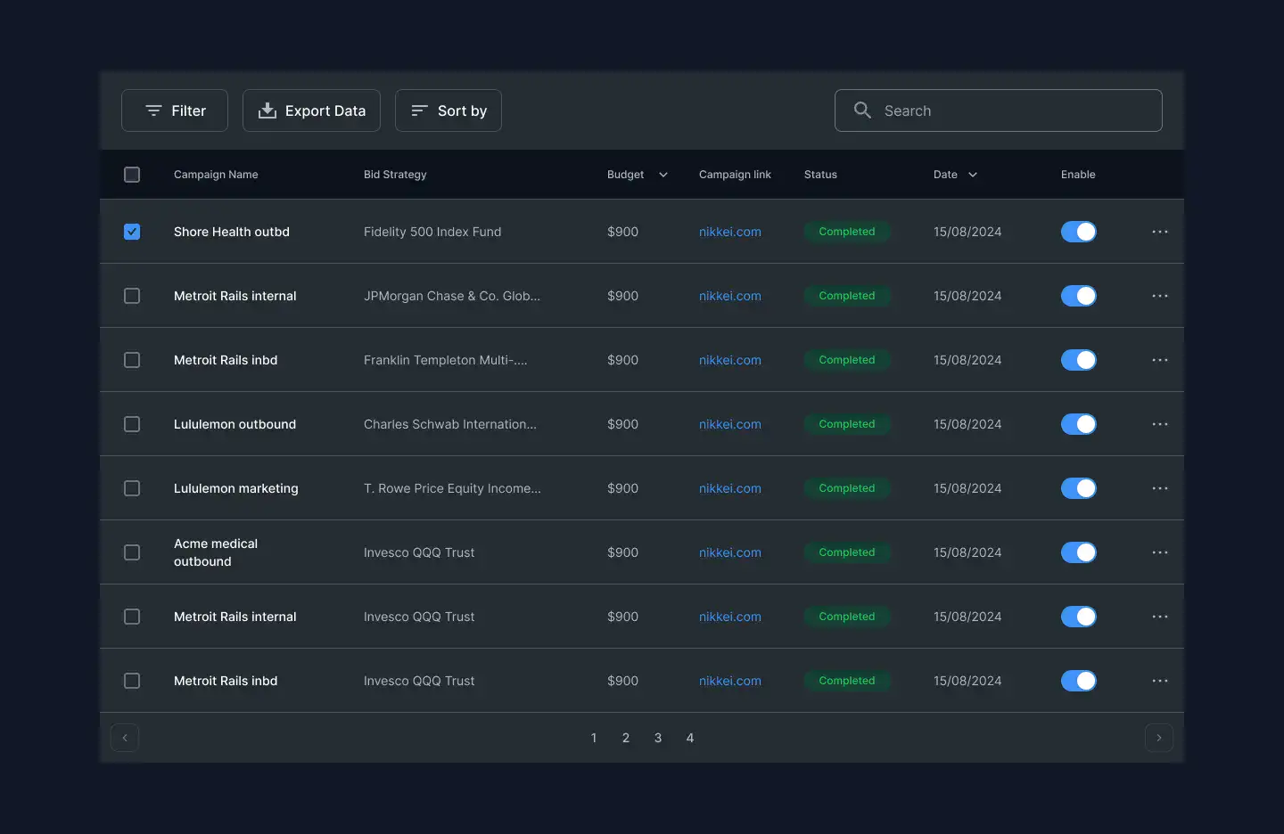The width and height of the screenshot is (1284, 834).
Task: Open more options for JPMorgan Chase row
Action: point(1159,296)
